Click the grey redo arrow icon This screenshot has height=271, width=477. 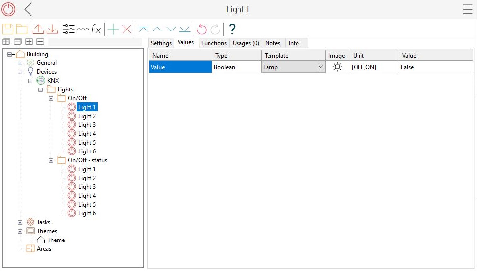[215, 29]
